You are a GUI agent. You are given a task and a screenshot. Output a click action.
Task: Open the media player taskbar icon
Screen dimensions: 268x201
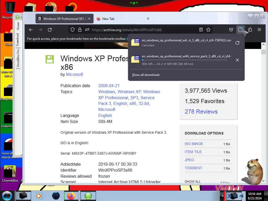[39, 196]
